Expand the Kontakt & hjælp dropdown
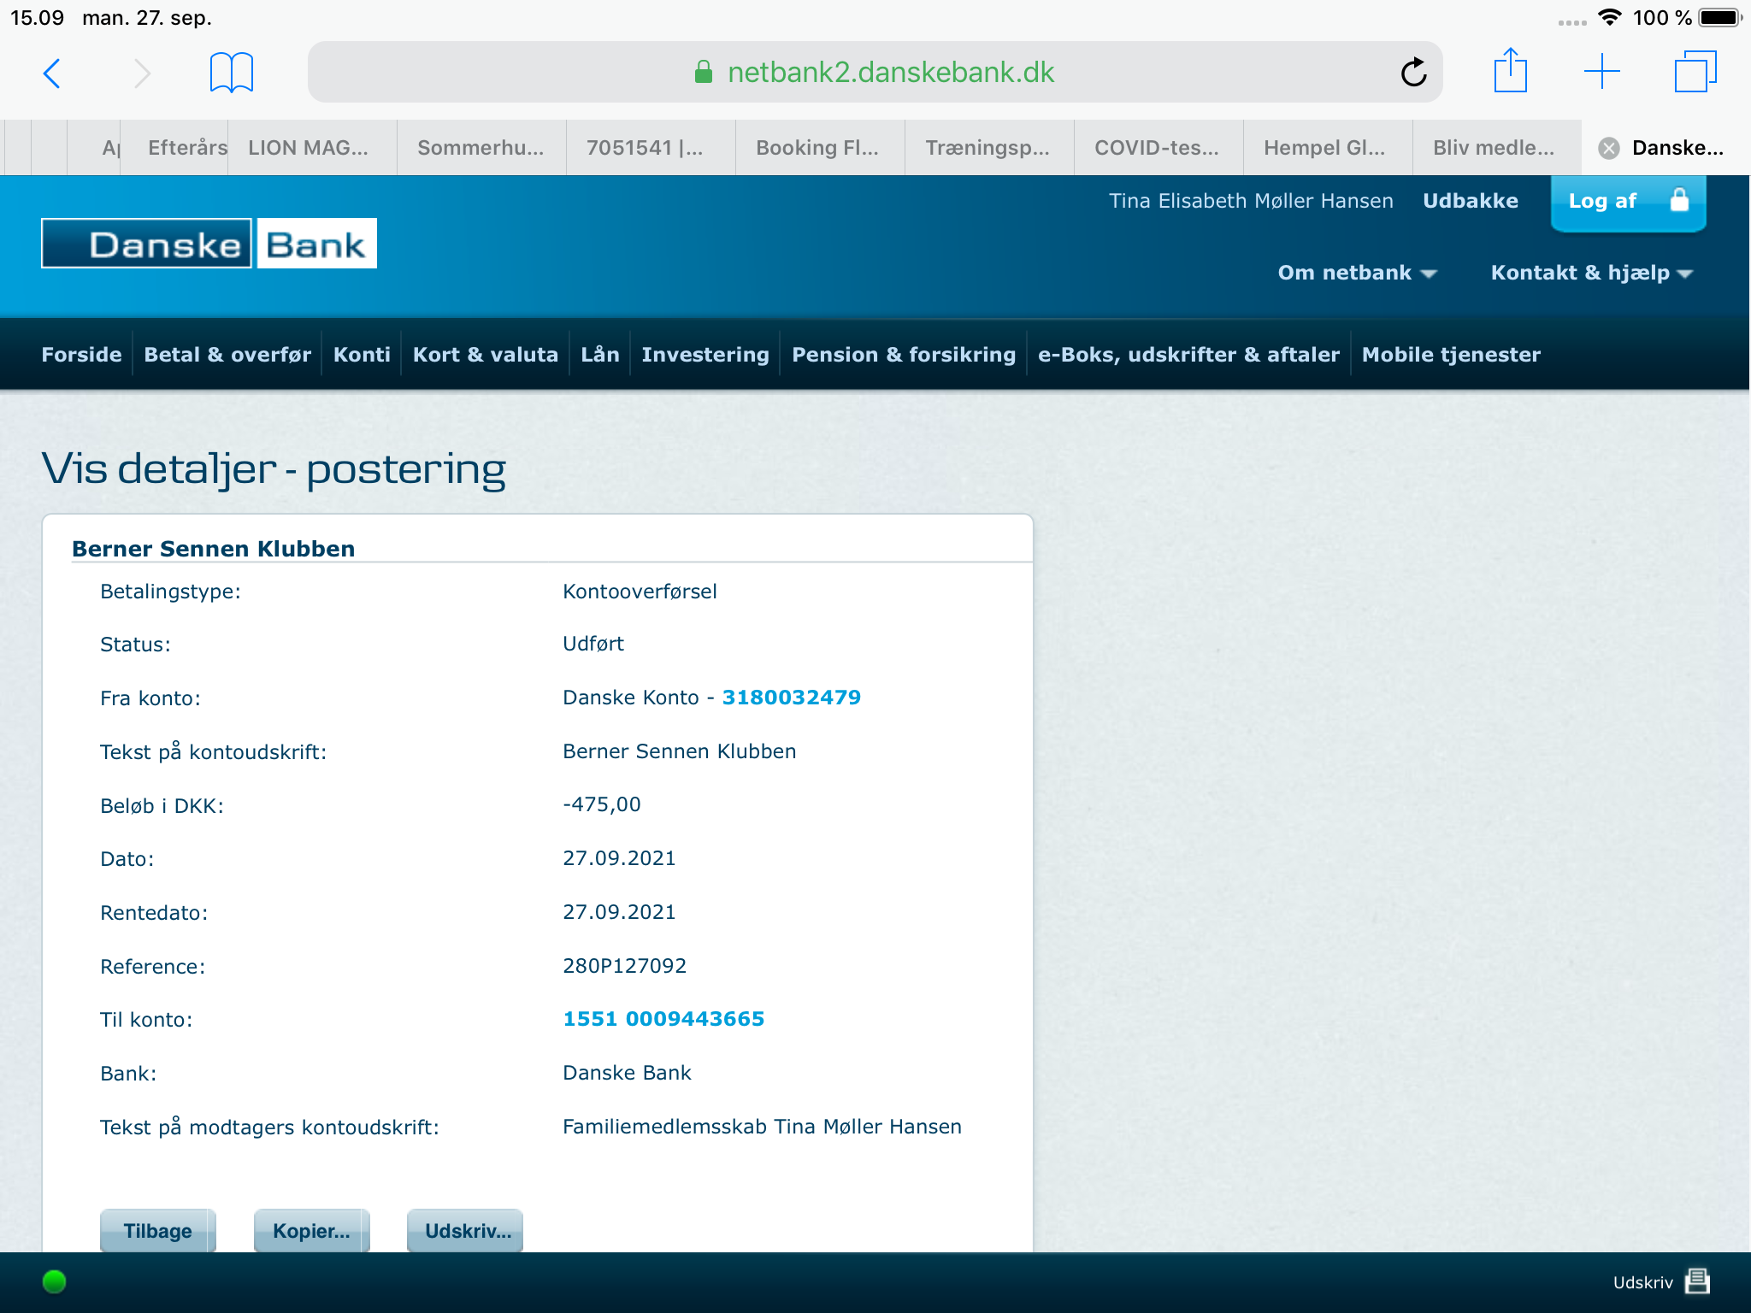 [x=1591, y=273]
